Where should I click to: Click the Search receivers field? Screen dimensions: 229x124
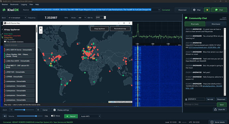pos(19,45)
